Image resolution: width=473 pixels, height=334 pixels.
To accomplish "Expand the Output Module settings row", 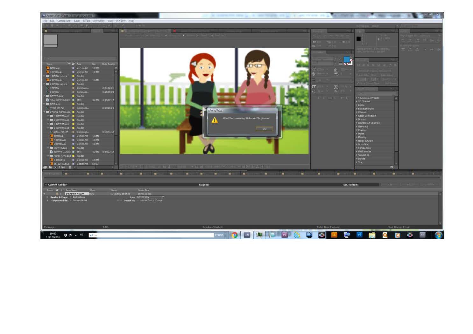I will click(x=47, y=201).
